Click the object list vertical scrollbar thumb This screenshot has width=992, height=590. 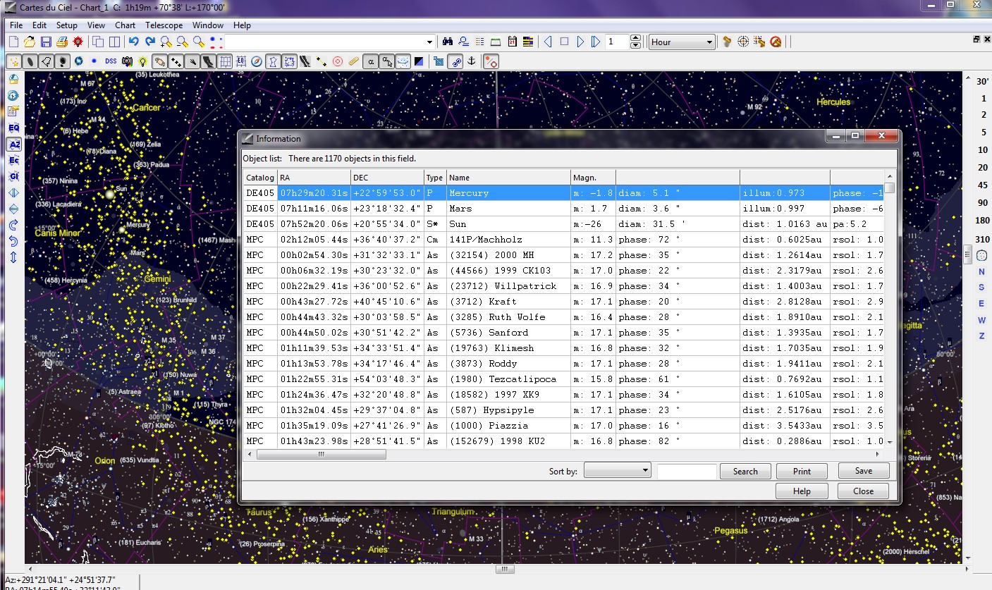[890, 188]
